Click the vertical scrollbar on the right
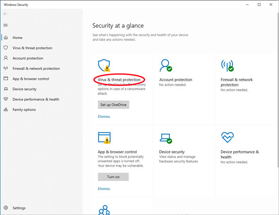This screenshot has width=279, height=215. [x=278, y=90]
